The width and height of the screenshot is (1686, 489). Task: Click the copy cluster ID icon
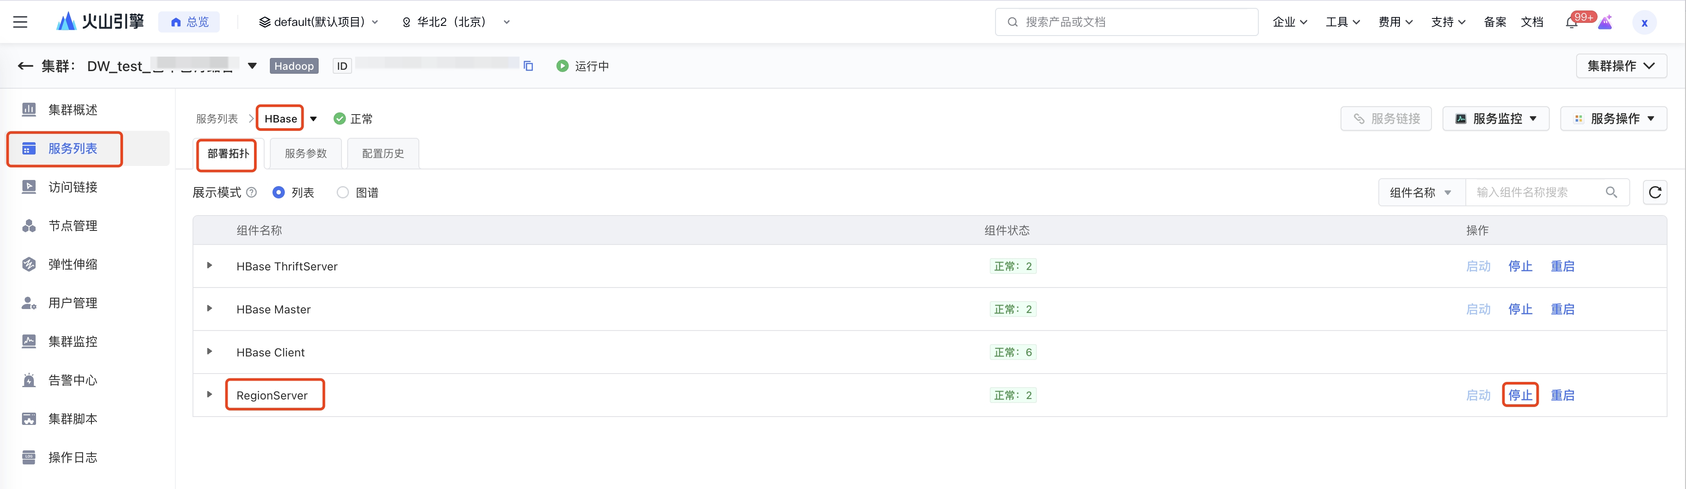coord(528,66)
